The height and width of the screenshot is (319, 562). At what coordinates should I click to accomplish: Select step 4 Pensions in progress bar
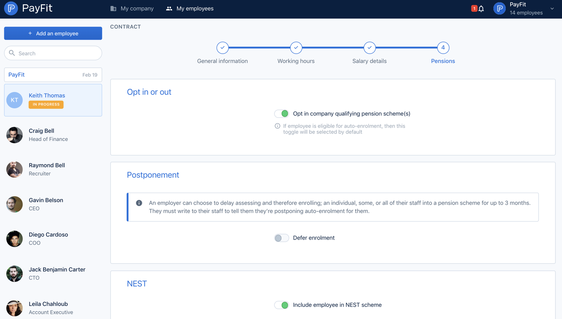443,48
